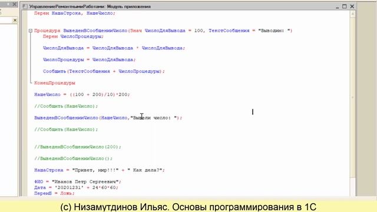Image resolution: width=377 pixels, height=212 pixels.
Task: Maximize the module editor window
Action: pos(344,6)
